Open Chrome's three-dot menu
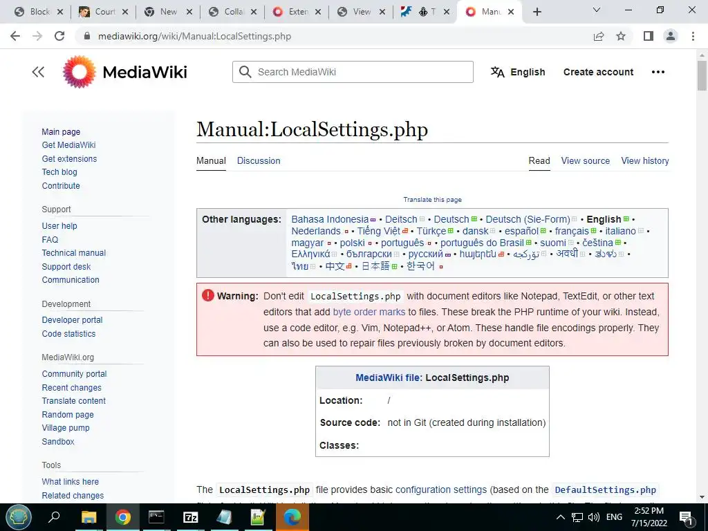 pos(693,36)
